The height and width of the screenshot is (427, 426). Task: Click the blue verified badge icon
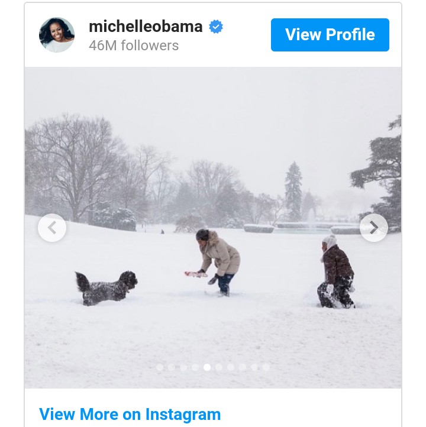tap(216, 27)
